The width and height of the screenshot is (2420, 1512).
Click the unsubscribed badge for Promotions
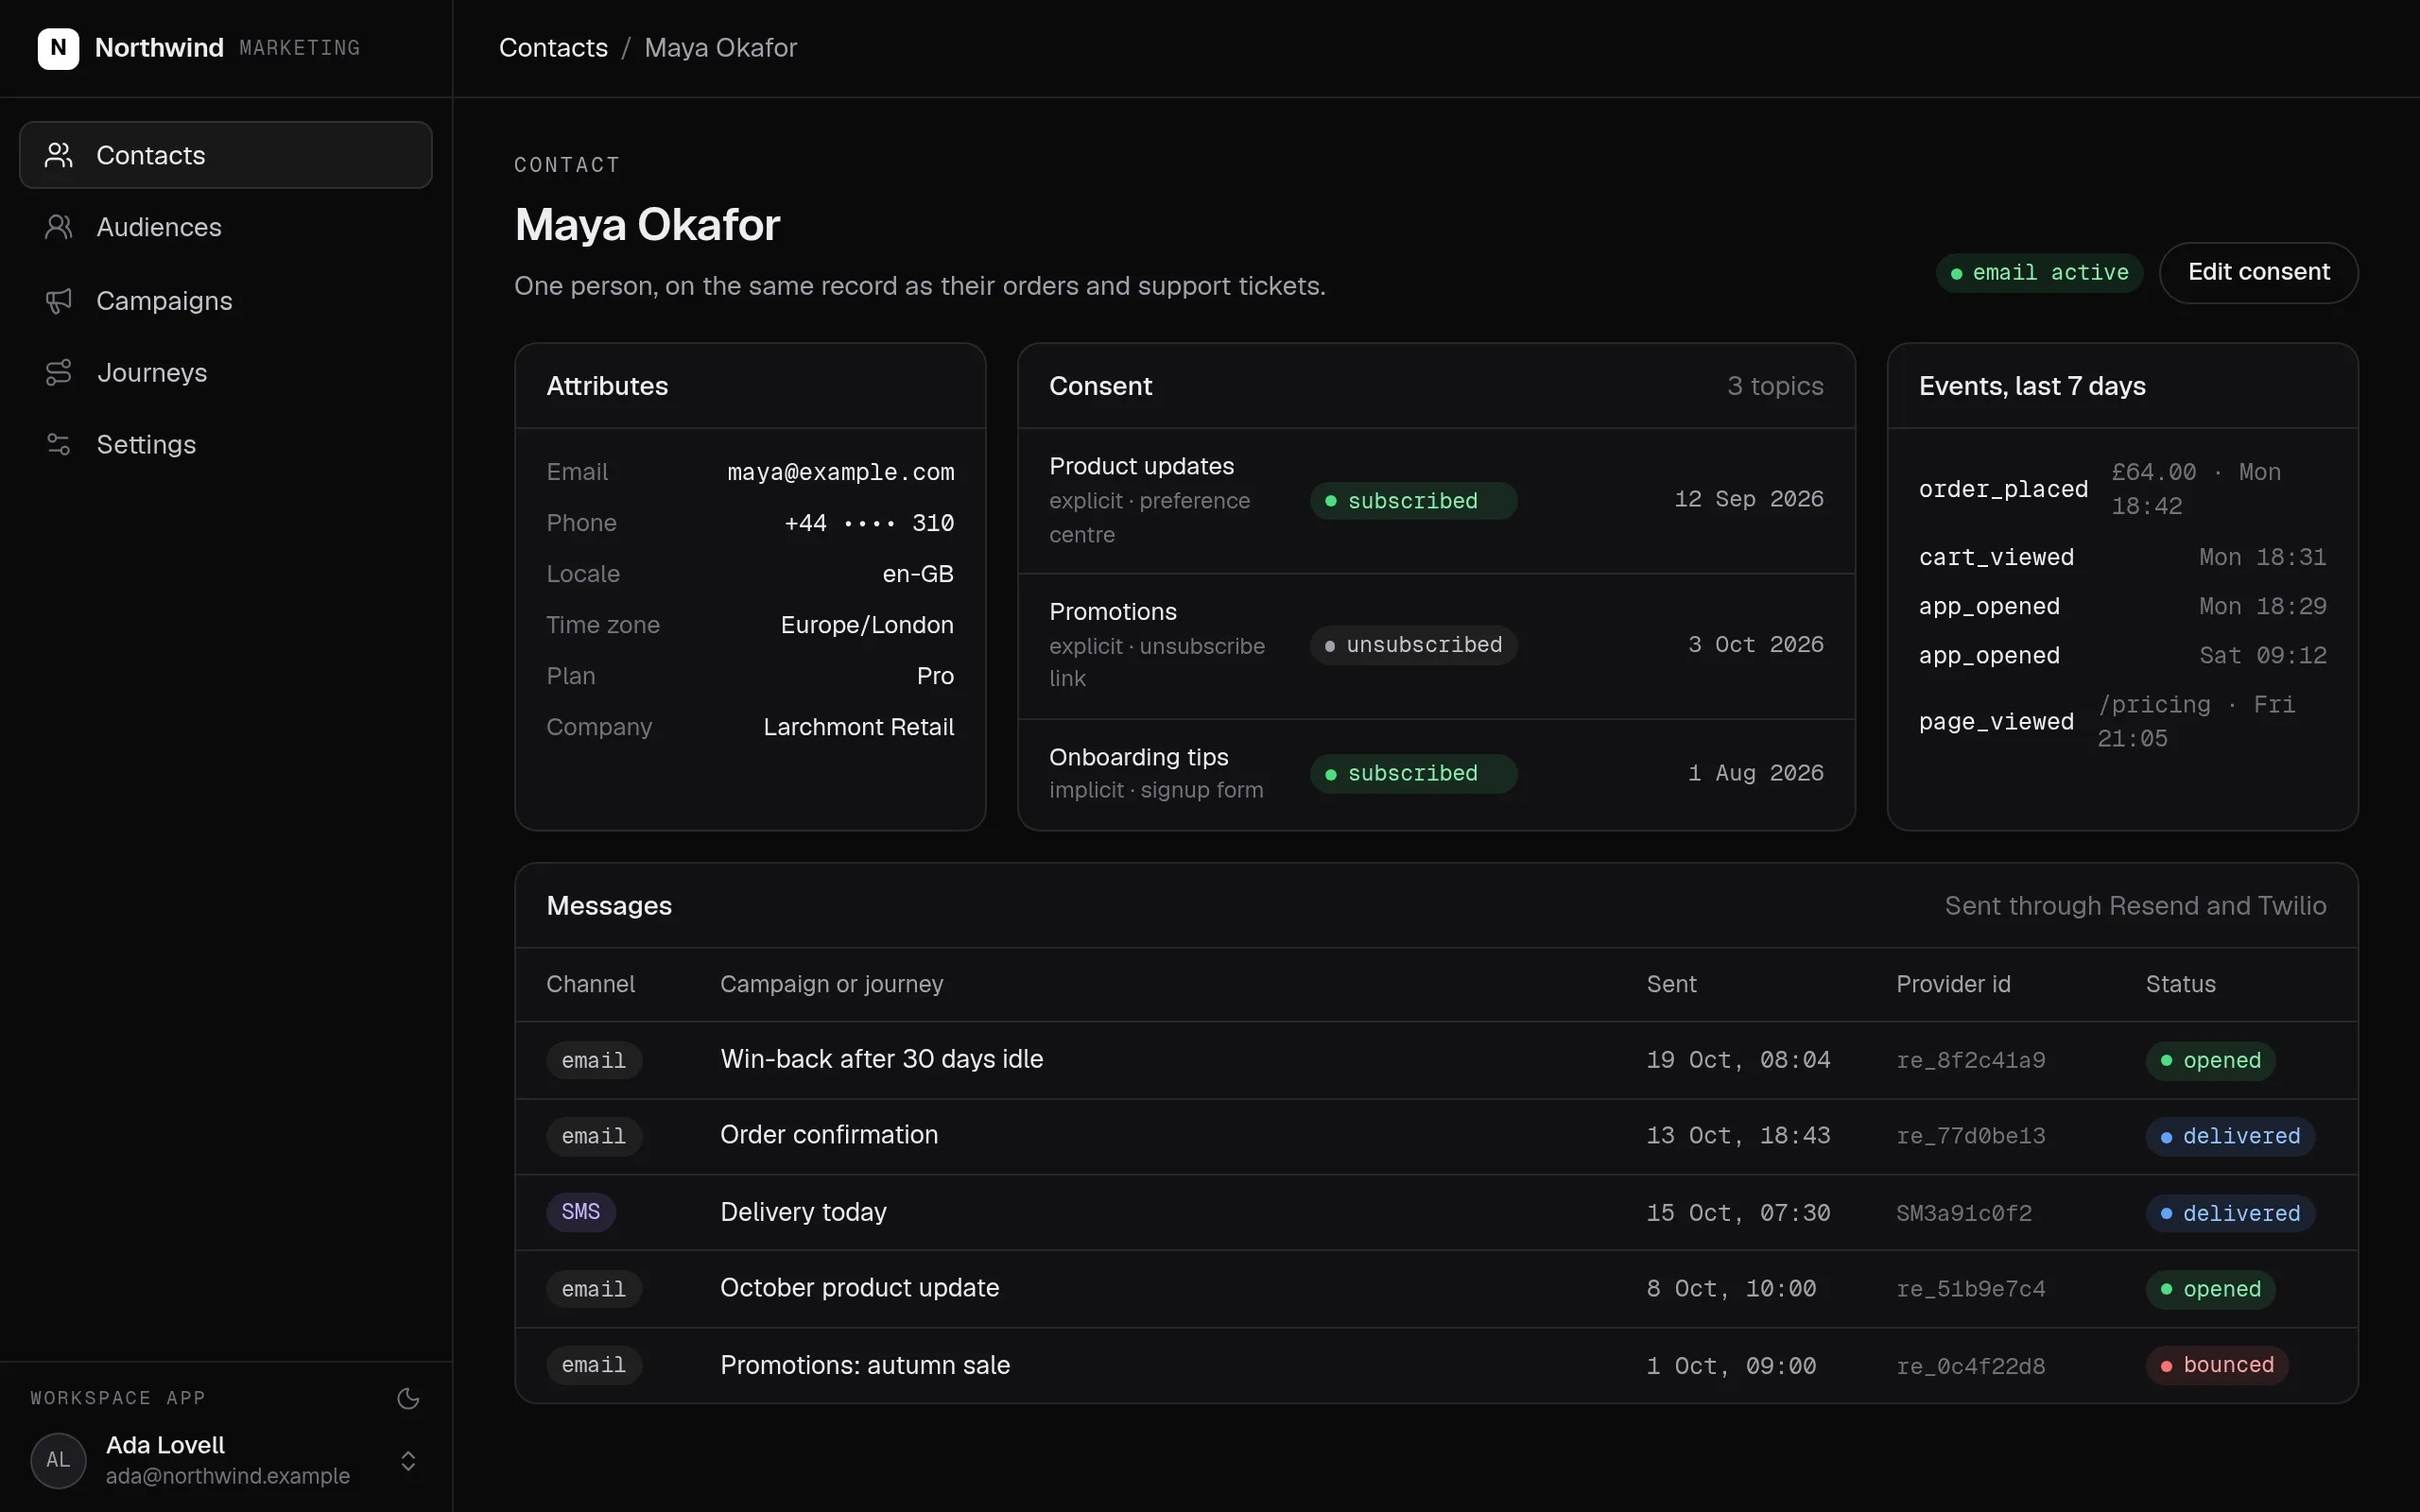point(1413,645)
